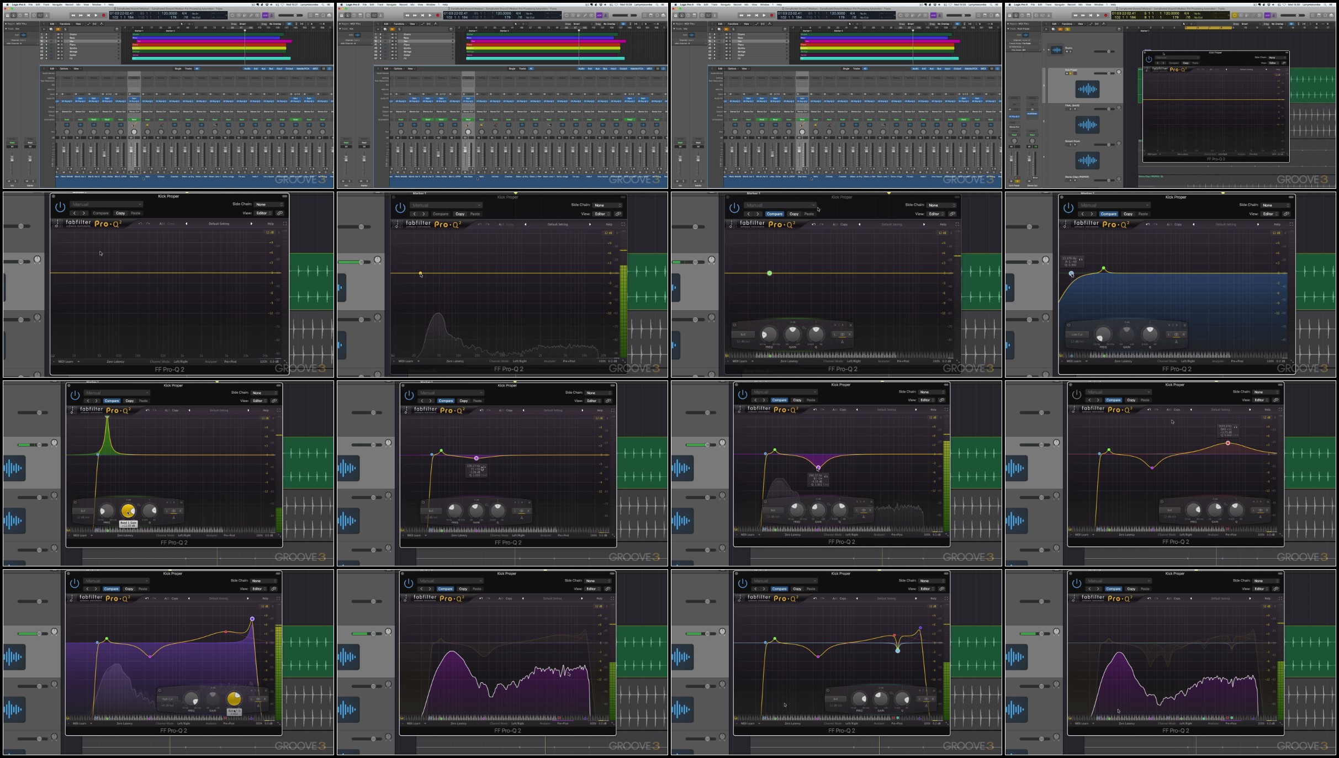Toggle yellow cycle button in drum-icons frame
This screenshot has width=1339, height=758.
click(1235, 15)
